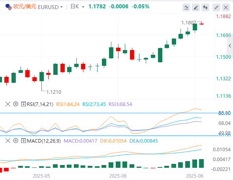
Task: Remove the MACD indicator panel
Action: (x=8, y=141)
